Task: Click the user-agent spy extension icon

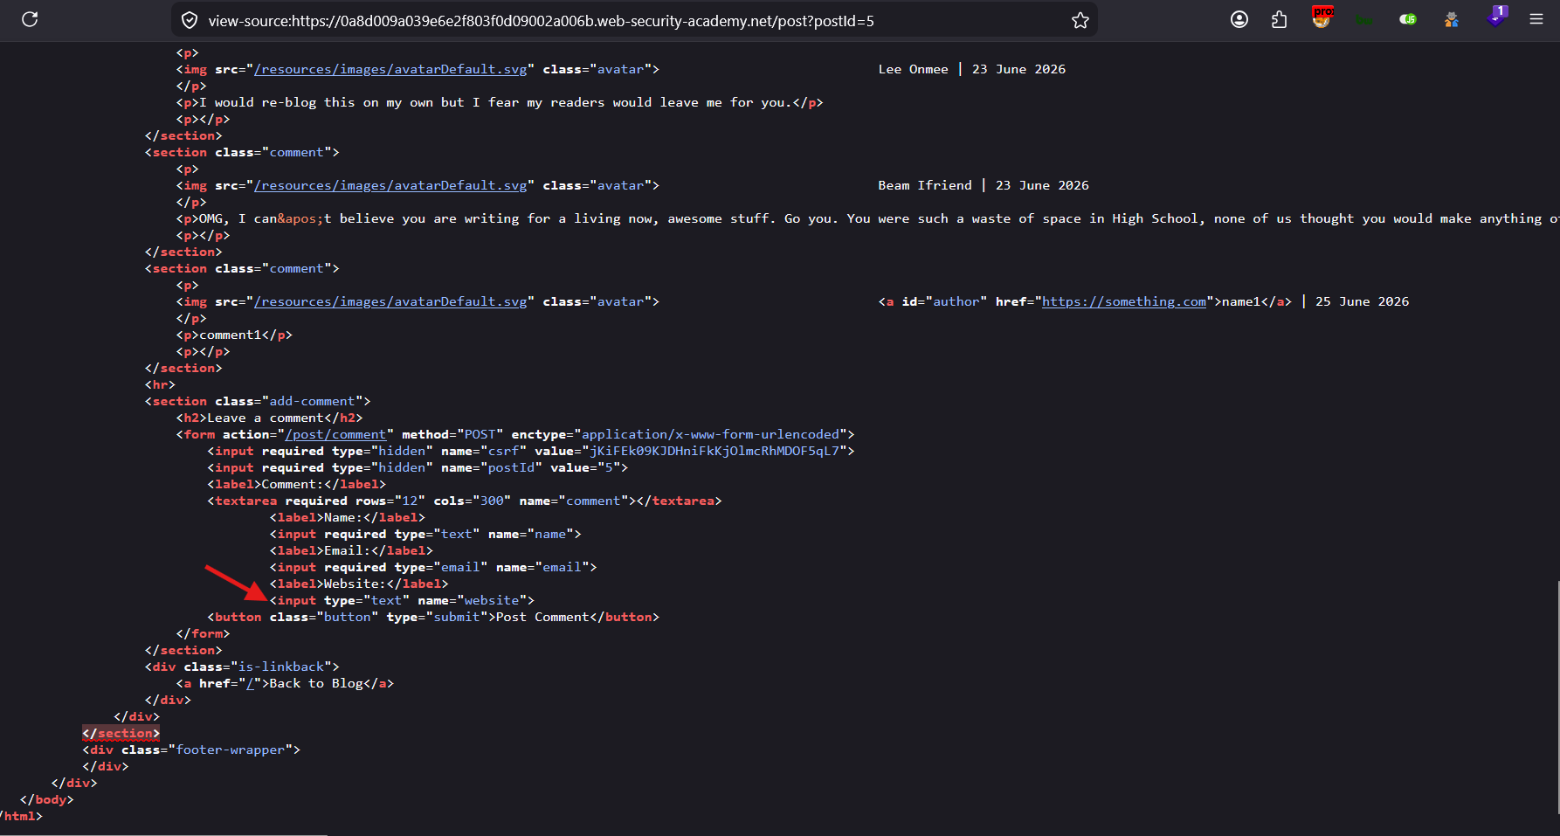Action: (1452, 19)
